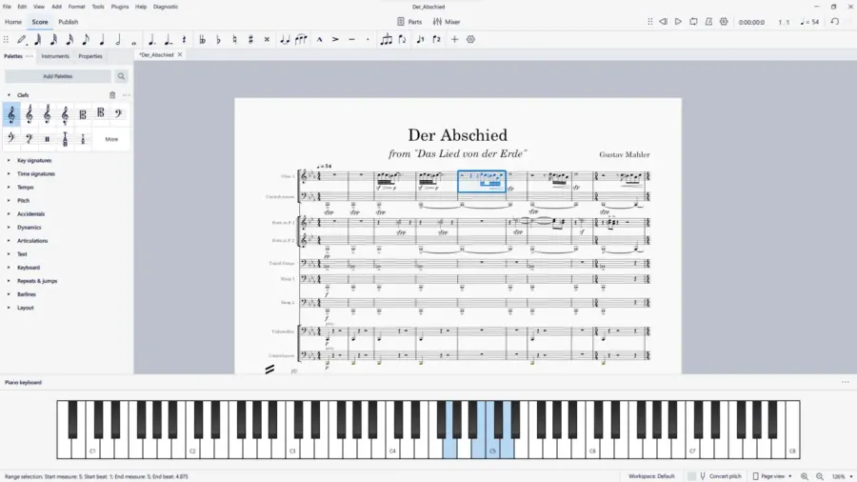
Task: Switch to voice 2
Action: 436,39
